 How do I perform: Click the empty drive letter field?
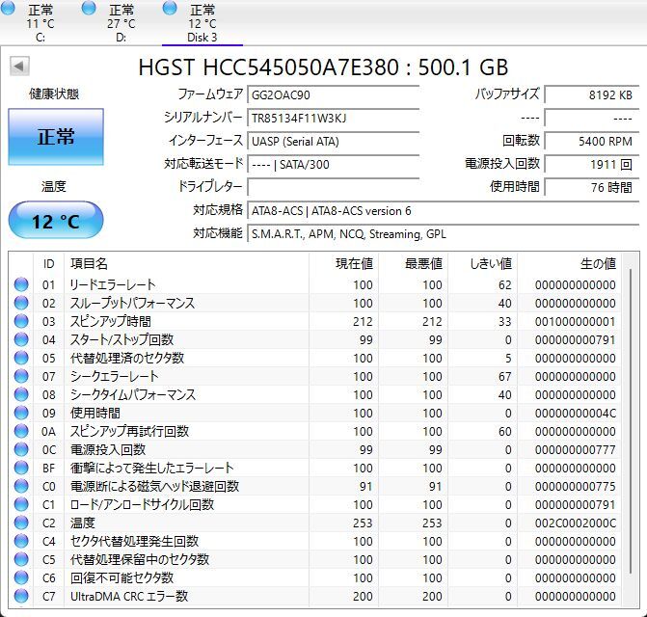pos(334,187)
